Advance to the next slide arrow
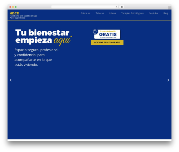This screenshot has width=179, height=152. [x=168, y=80]
